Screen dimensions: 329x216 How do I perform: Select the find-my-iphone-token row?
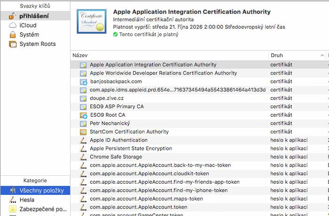pos(200,190)
